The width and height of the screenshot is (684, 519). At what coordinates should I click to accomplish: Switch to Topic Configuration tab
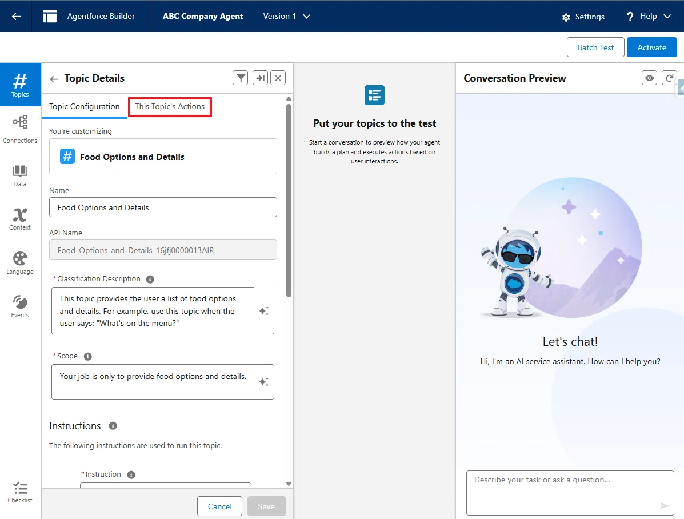[84, 106]
